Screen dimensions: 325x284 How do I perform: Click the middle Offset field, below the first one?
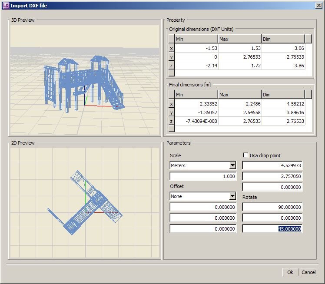203,218
